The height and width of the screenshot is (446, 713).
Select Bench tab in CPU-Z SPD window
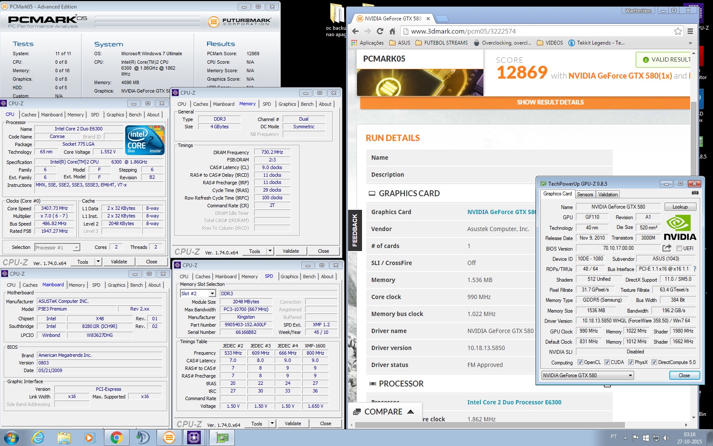point(309,277)
